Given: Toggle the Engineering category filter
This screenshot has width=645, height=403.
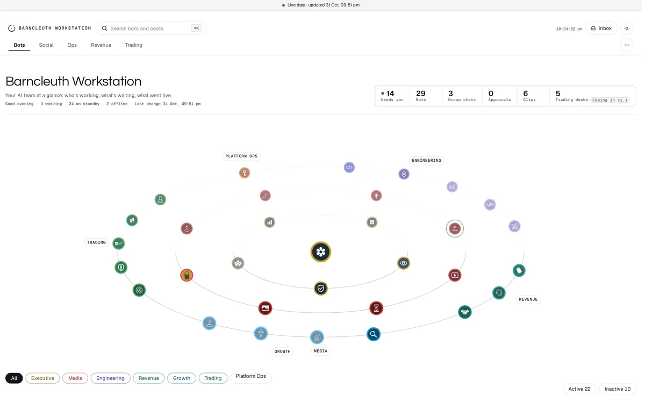Looking at the screenshot, I should (110, 378).
